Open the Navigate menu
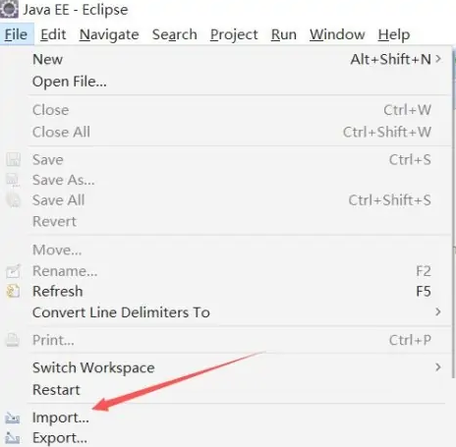Viewport: 456px width, 447px height. point(109,34)
